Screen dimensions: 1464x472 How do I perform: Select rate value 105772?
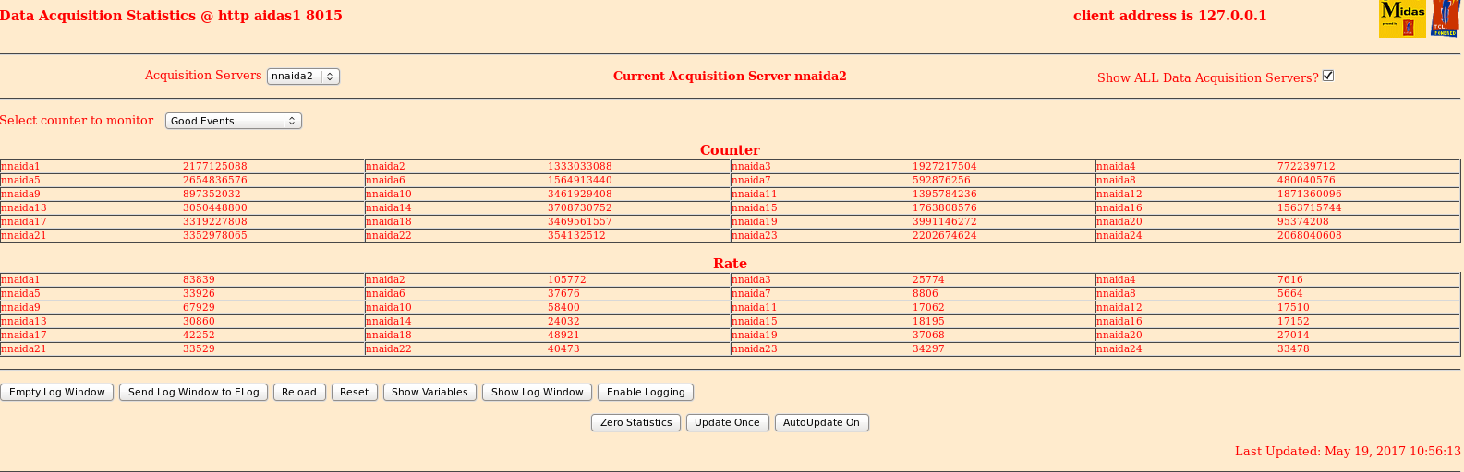(567, 280)
